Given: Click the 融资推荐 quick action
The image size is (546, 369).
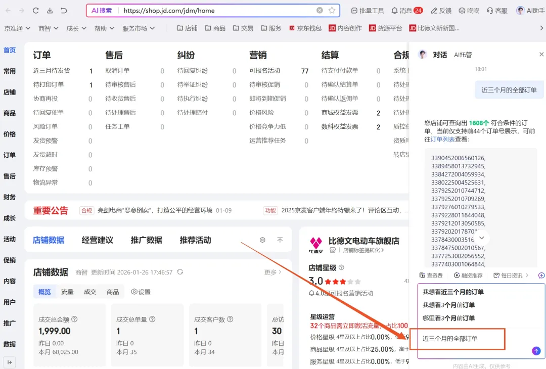Looking at the screenshot, I should pos(468,275).
